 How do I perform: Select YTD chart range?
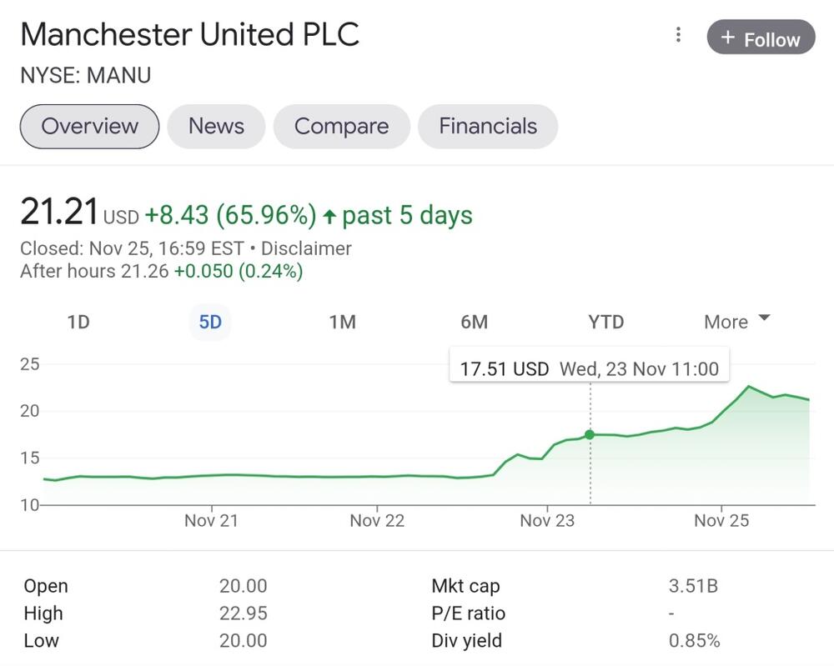point(605,322)
